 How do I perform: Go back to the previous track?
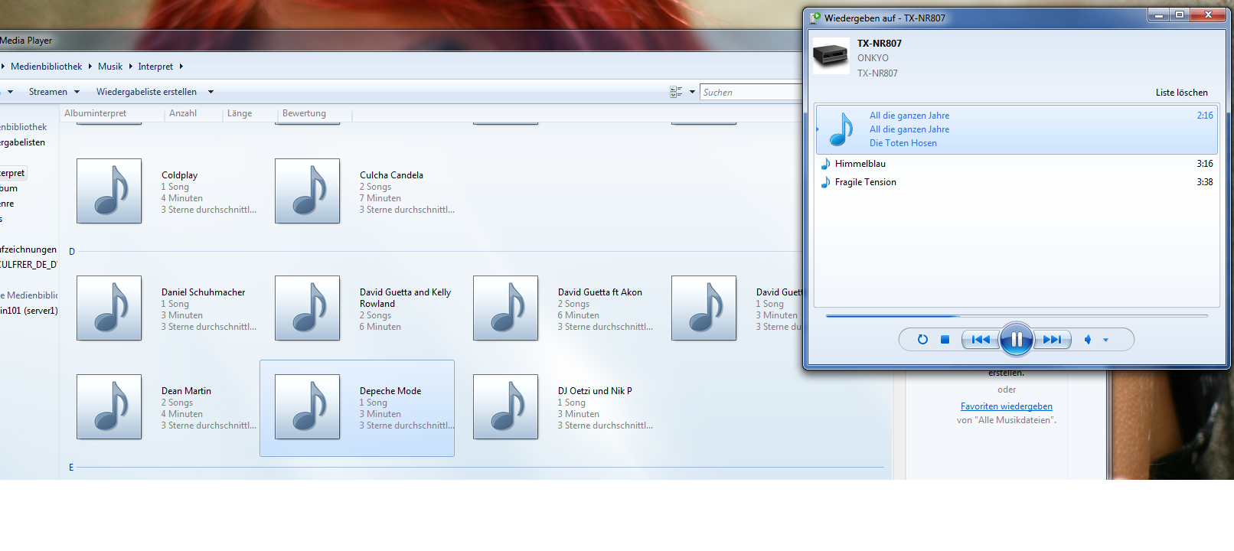click(x=980, y=340)
